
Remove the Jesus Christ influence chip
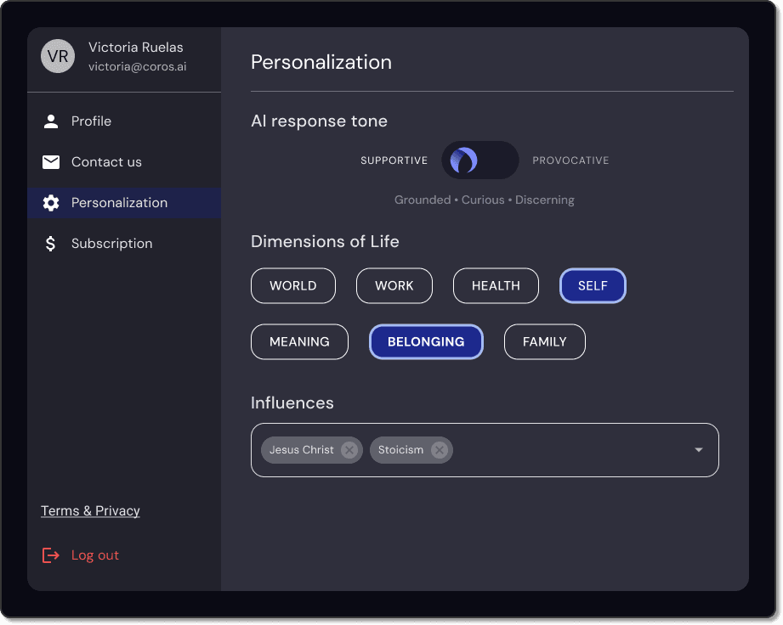click(349, 450)
